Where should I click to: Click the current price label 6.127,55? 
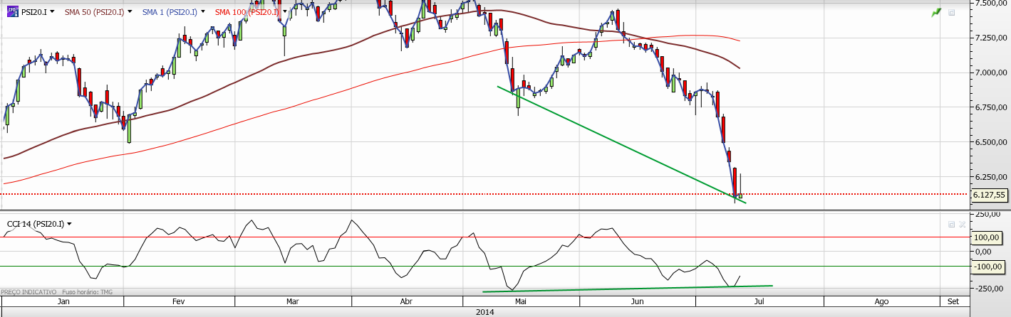[990, 194]
